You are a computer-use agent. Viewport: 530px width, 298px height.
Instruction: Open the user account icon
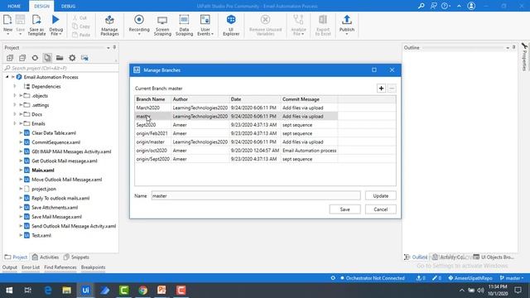pos(471,6)
